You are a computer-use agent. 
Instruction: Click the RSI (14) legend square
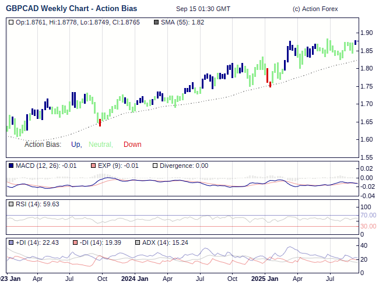[11, 204]
